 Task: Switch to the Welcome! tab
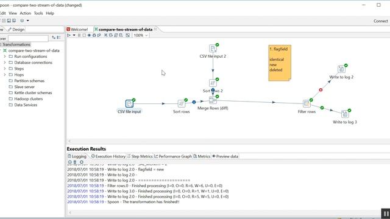[x=77, y=29]
